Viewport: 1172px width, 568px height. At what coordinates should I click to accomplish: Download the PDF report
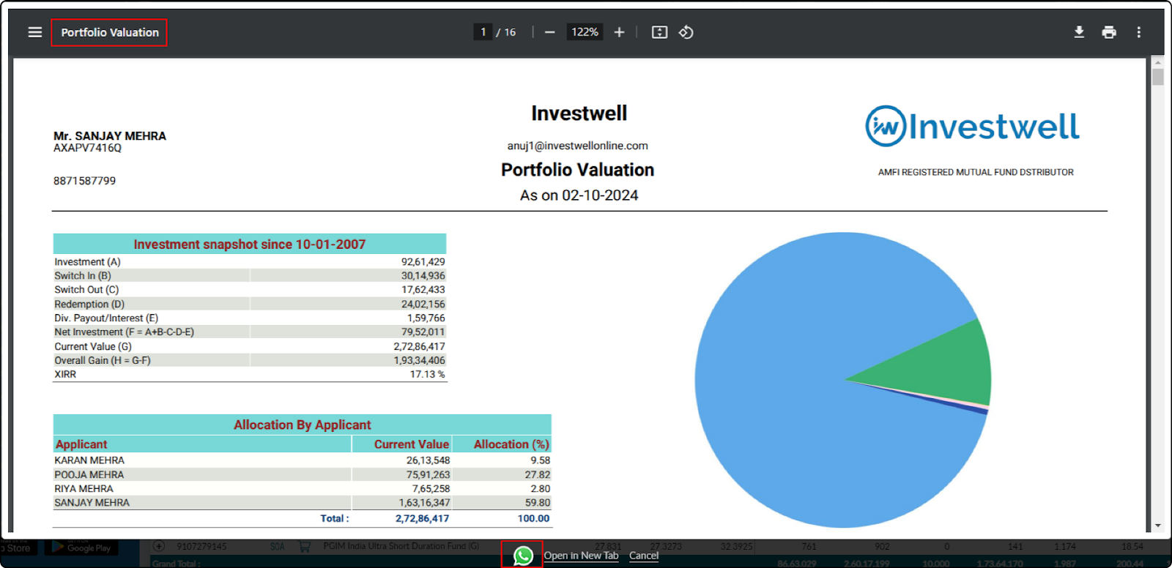point(1079,32)
